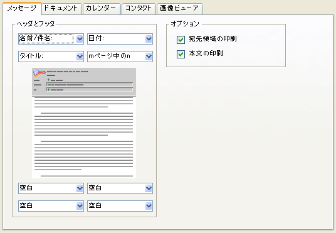The image size is (336, 233).
Task: Open the bottom-right 空白 footer dropdown arrow
Action: [149, 206]
